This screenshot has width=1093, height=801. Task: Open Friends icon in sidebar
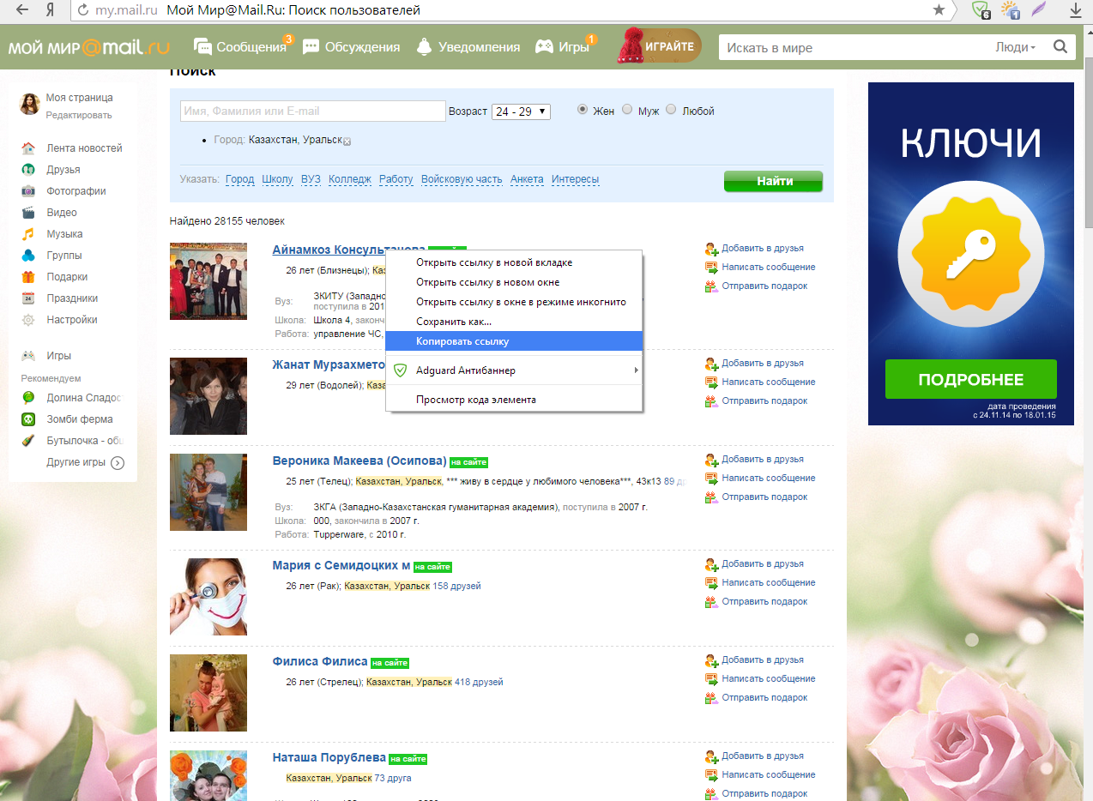(x=28, y=170)
